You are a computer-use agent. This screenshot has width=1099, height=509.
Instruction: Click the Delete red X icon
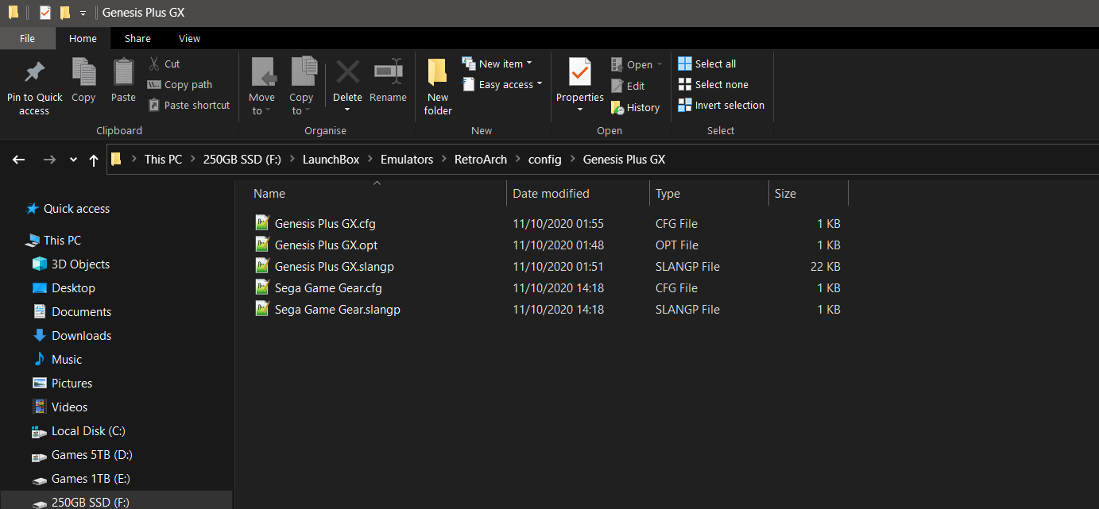pyautogui.click(x=347, y=72)
